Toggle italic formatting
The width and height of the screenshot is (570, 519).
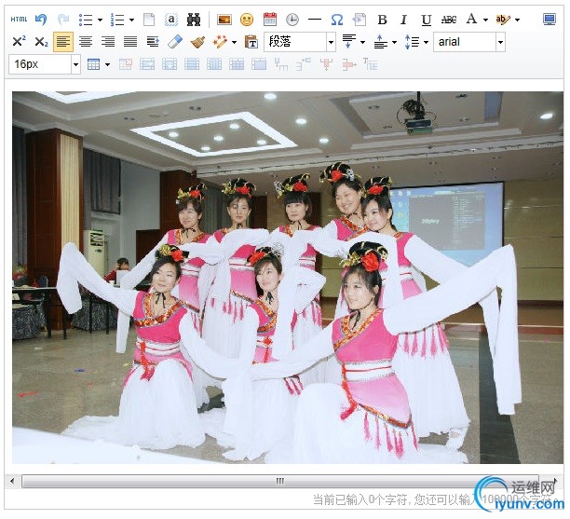pyautogui.click(x=404, y=20)
